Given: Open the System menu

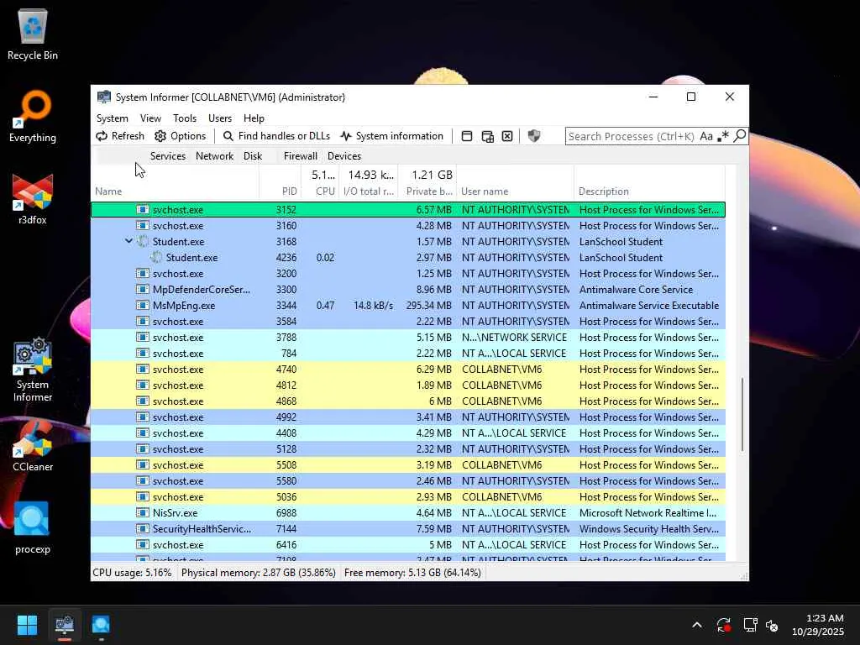Looking at the screenshot, I should 113,118.
